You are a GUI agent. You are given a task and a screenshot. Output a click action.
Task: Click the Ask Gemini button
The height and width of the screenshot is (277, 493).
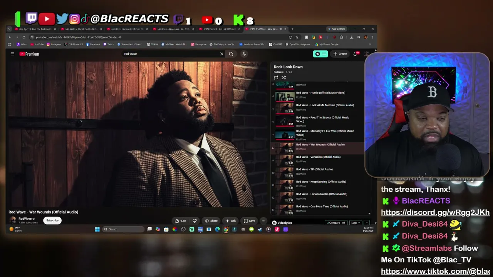[336, 29]
